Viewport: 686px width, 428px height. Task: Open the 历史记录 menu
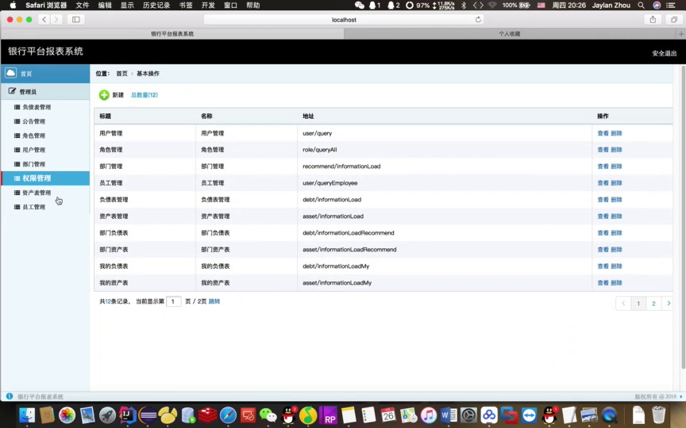point(156,6)
